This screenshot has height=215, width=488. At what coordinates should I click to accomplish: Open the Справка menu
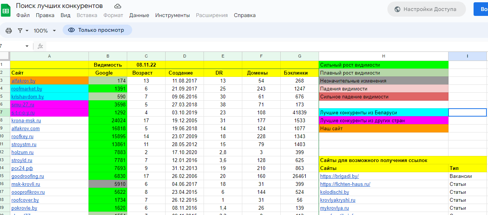(x=245, y=15)
